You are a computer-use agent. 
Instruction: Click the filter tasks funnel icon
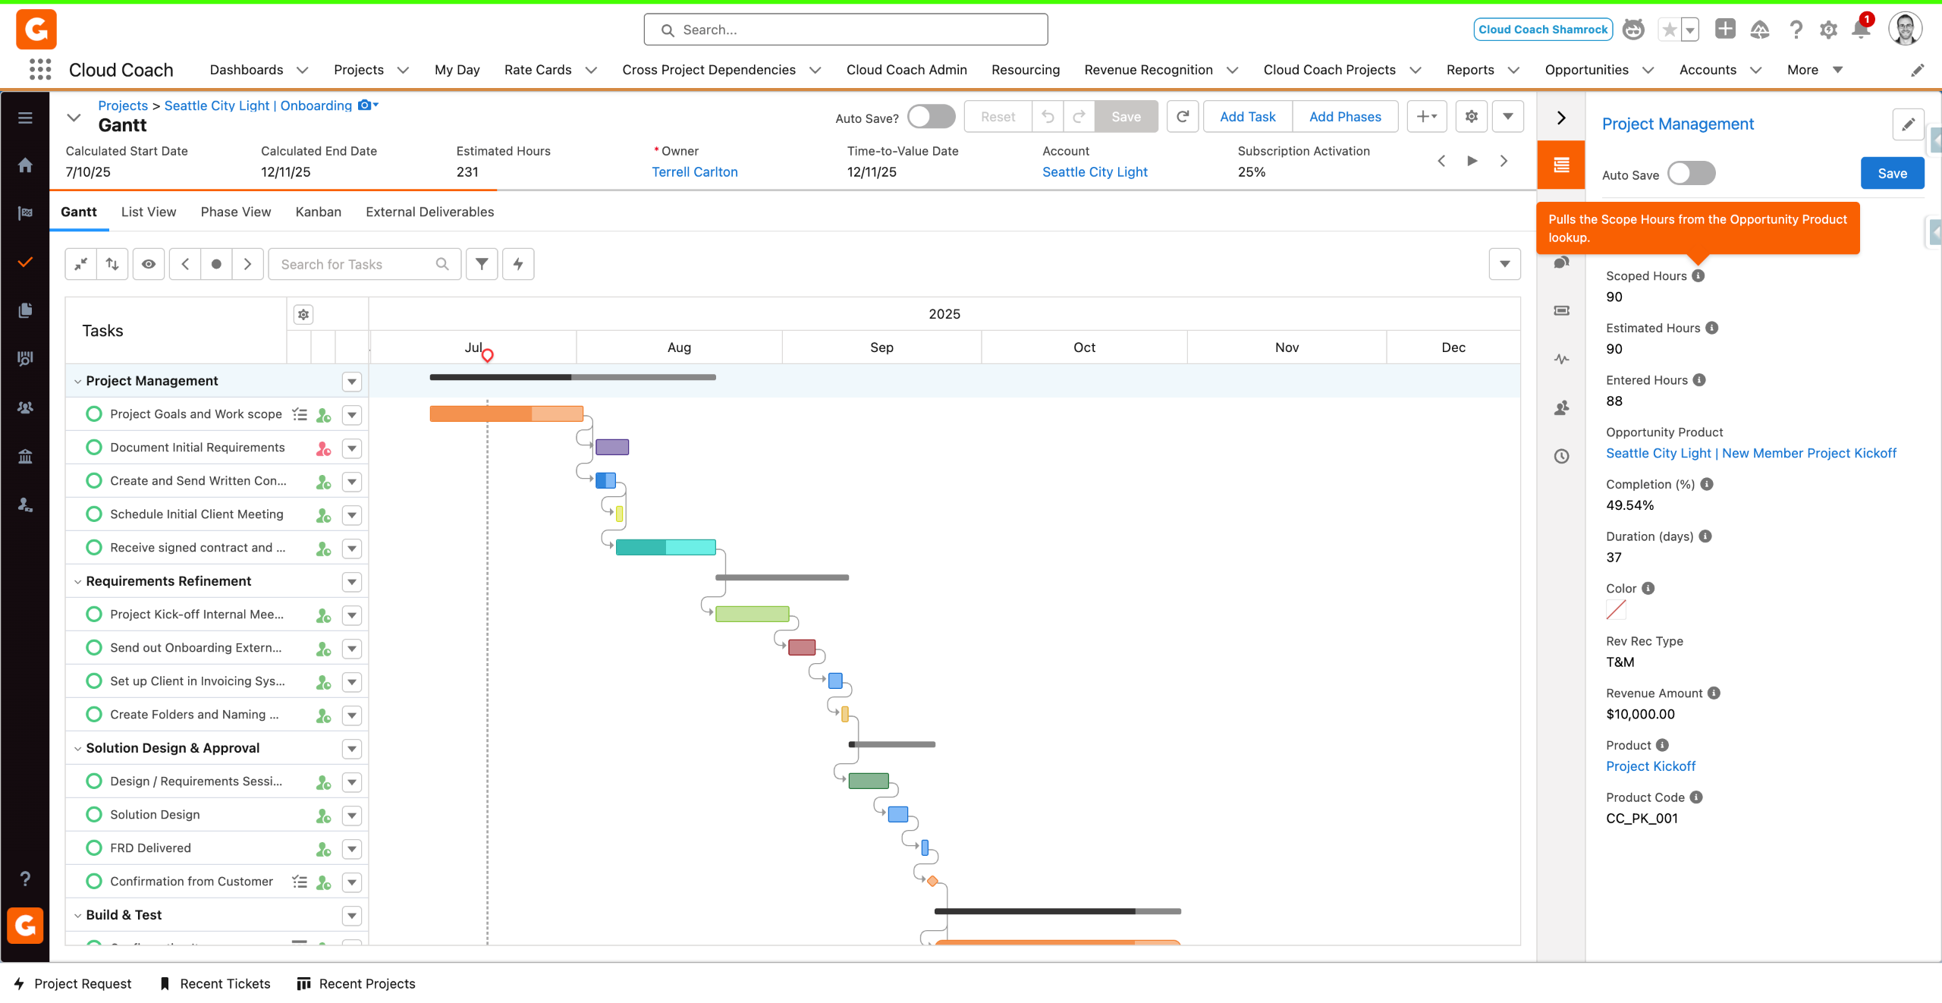click(x=482, y=264)
